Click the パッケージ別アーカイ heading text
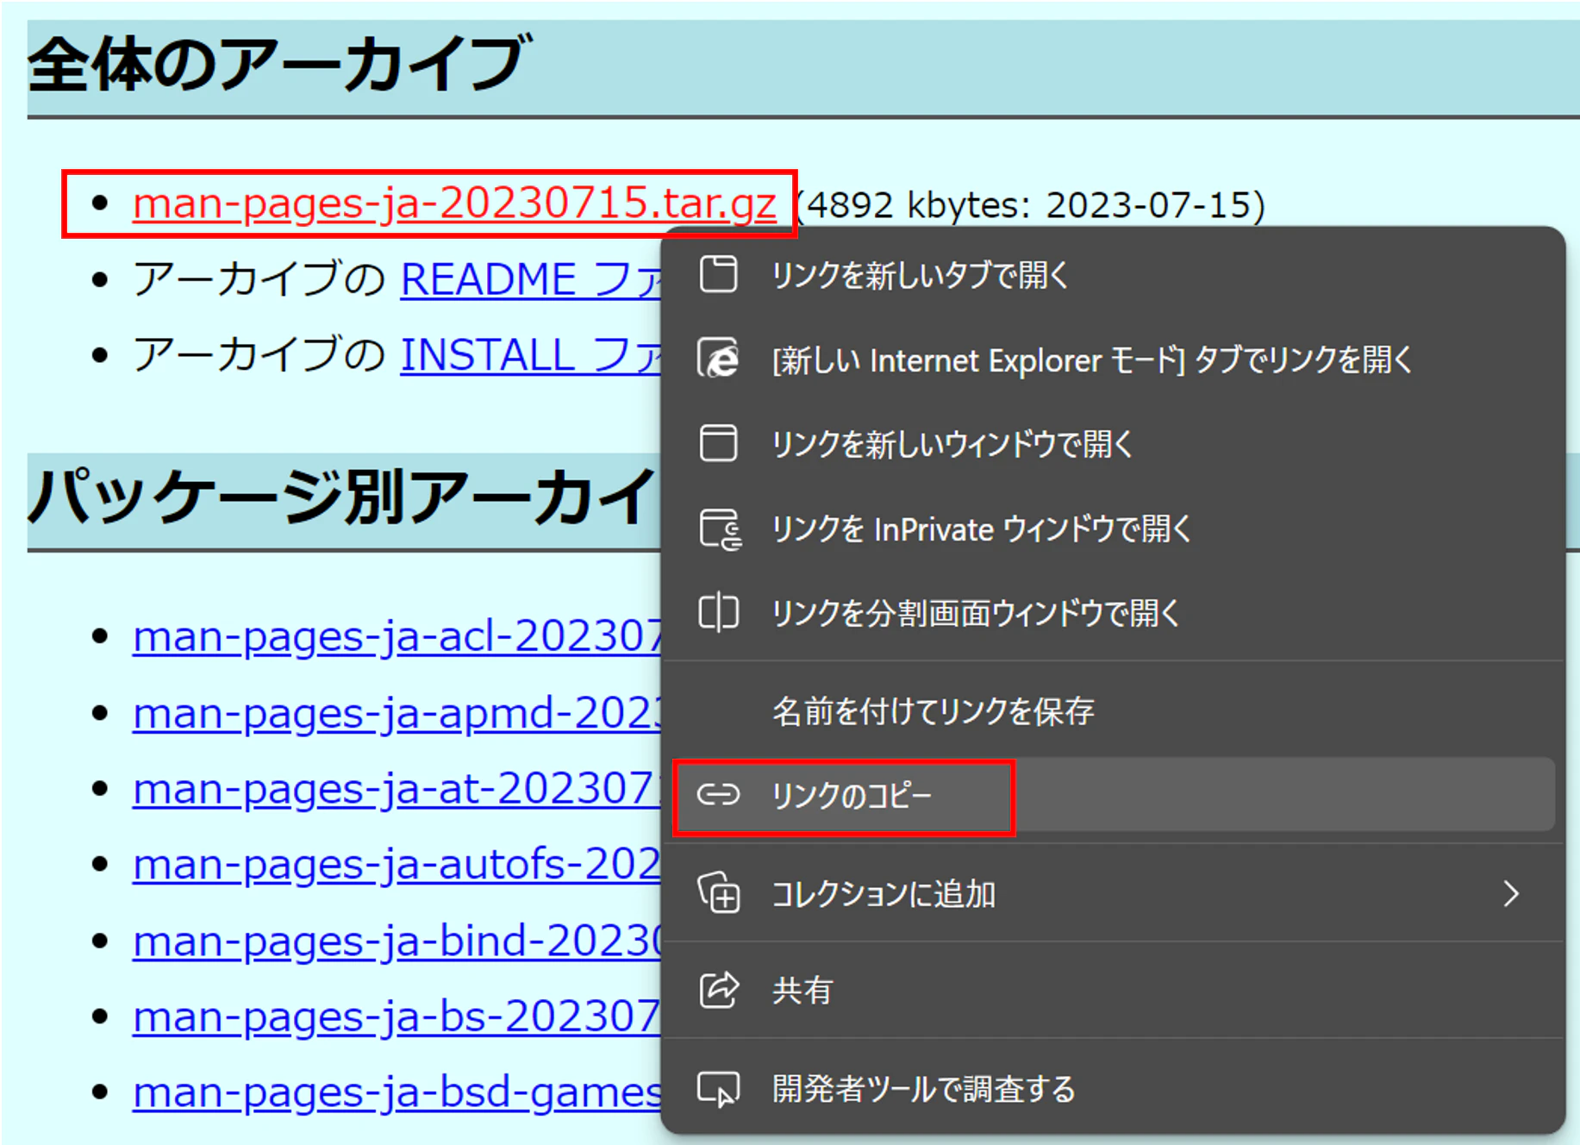This screenshot has width=1580, height=1145. (x=344, y=497)
